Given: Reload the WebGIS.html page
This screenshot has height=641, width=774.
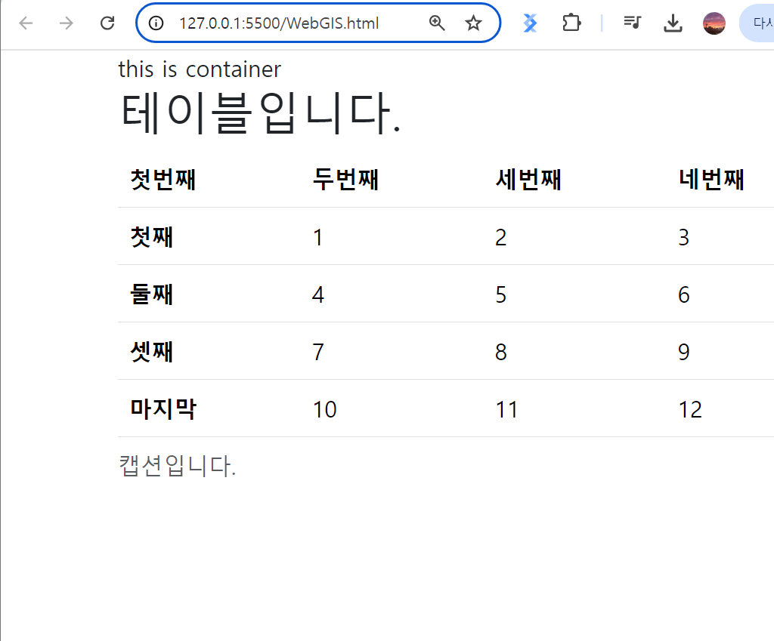Looking at the screenshot, I should [x=107, y=23].
